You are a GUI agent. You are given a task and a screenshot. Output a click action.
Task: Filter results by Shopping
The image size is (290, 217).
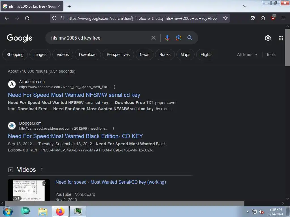15,55
